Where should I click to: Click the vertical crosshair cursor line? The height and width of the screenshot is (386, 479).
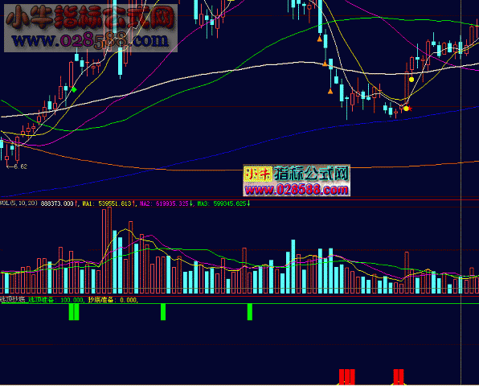click(x=461, y=192)
